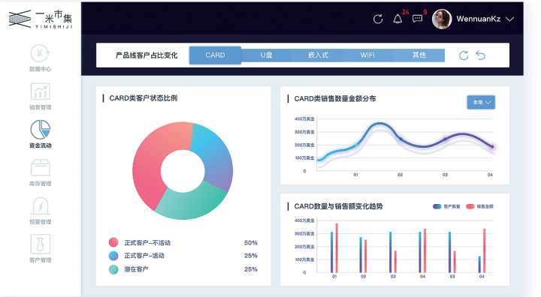Open 销售管理 chart icon in sidebar
The width and height of the screenshot is (541, 297).
[41, 91]
